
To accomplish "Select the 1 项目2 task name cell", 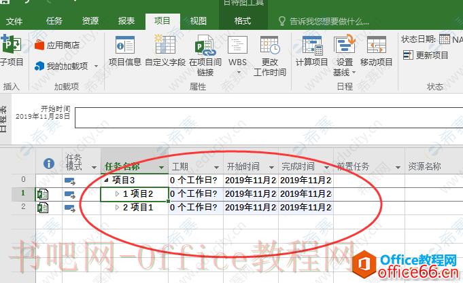I will (135, 194).
